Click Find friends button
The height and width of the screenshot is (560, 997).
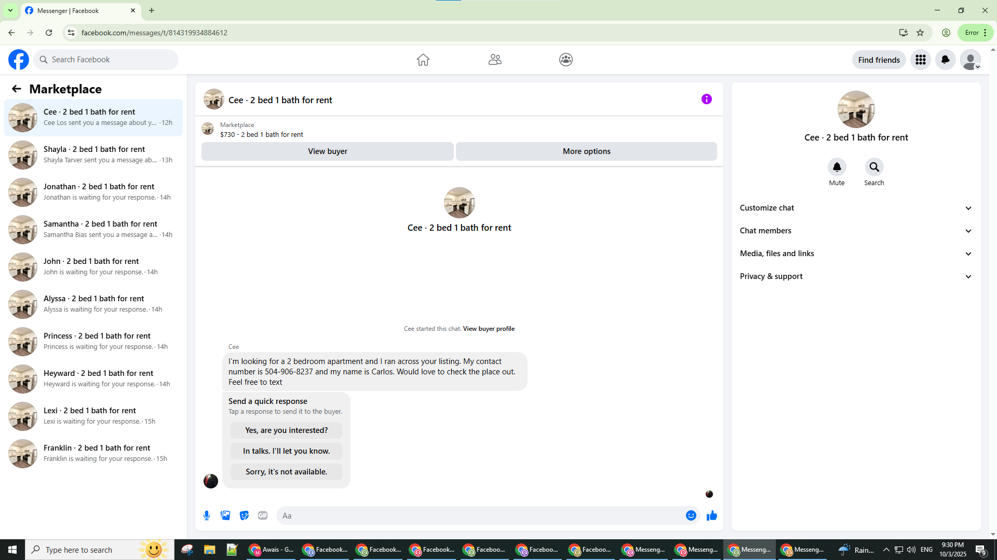click(879, 60)
